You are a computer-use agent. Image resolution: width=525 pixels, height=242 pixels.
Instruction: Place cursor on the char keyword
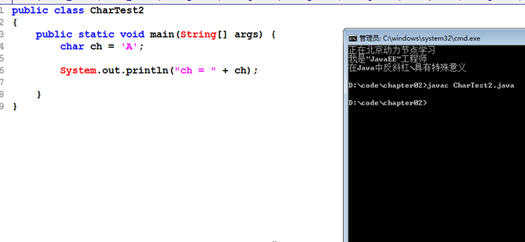(x=72, y=46)
